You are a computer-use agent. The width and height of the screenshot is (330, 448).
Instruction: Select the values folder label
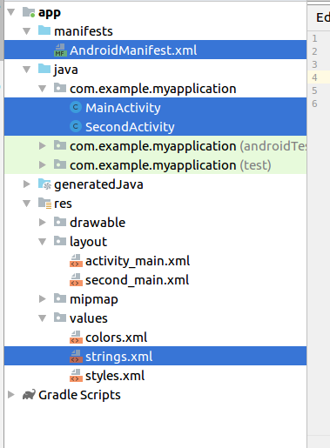click(x=89, y=318)
